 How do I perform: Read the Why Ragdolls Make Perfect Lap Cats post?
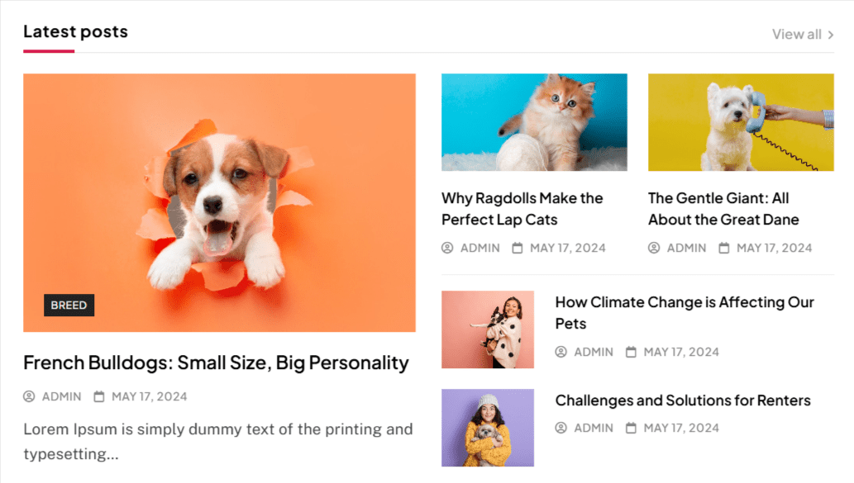pyautogui.click(x=522, y=209)
